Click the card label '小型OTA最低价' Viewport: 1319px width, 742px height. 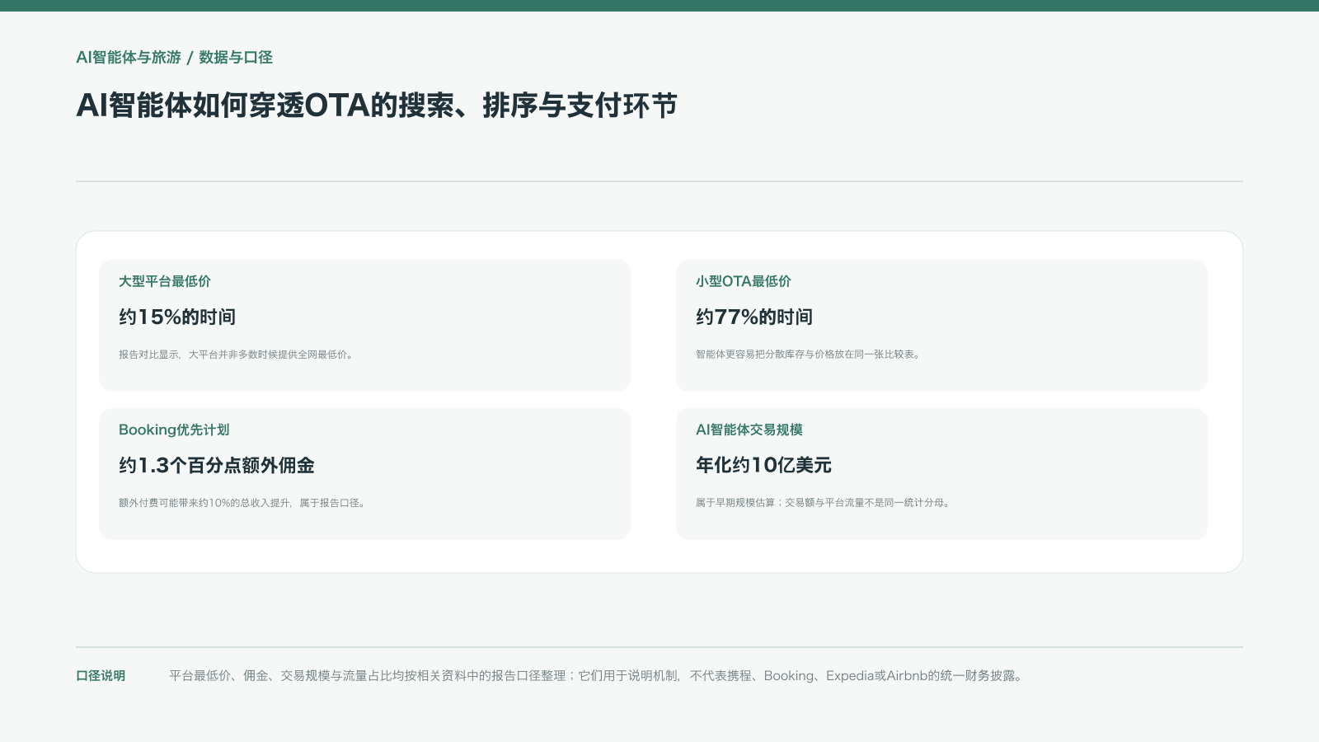[x=744, y=281]
